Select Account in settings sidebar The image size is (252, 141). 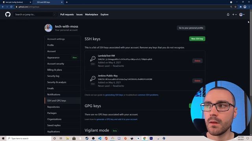coord(63,51)
